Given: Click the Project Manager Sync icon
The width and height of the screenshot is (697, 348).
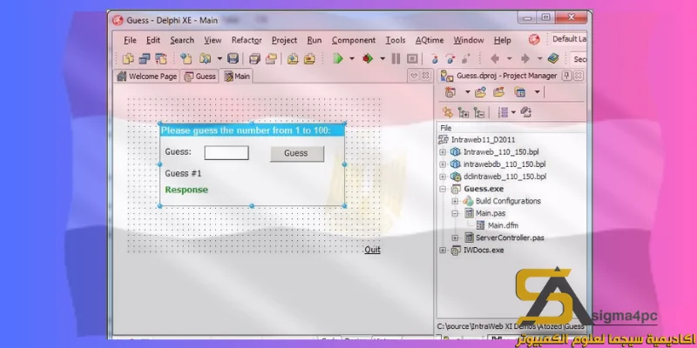Looking at the screenshot, I should (447, 113).
